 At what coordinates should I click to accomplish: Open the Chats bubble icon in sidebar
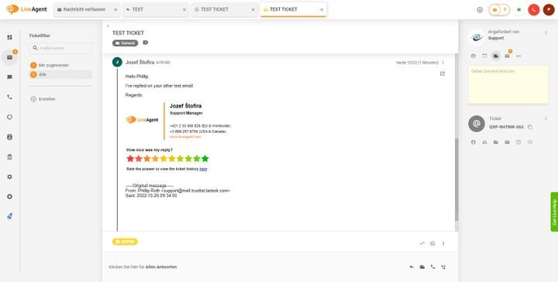[9, 77]
